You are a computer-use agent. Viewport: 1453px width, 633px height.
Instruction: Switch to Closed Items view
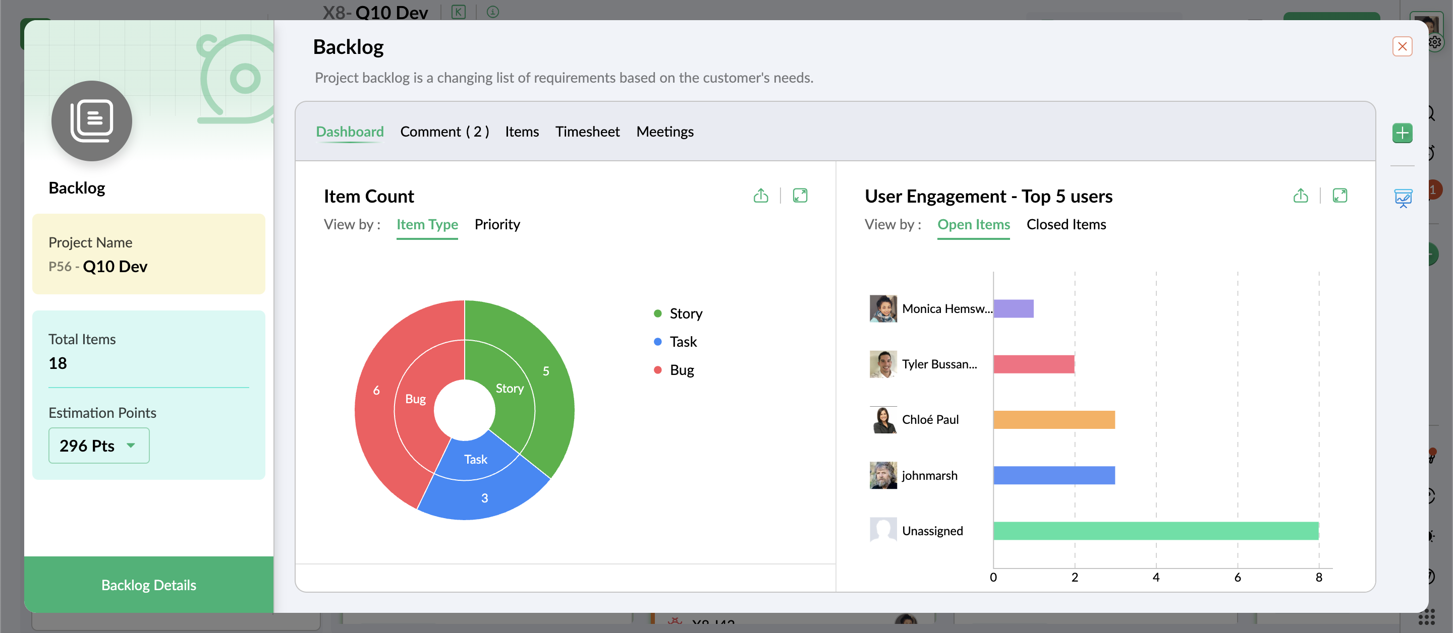point(1066,224)
